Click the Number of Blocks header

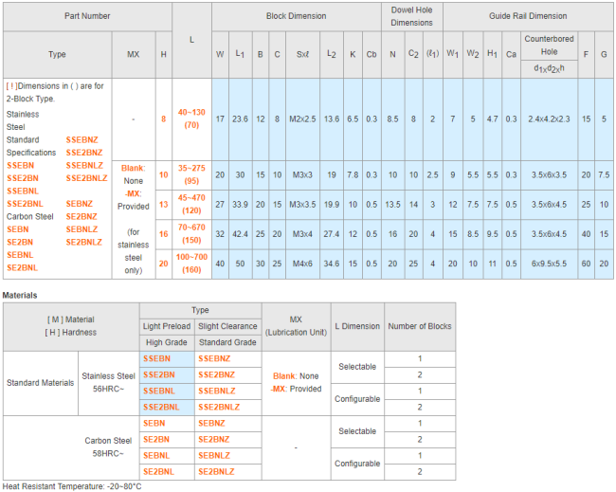(x=419, y=326)
